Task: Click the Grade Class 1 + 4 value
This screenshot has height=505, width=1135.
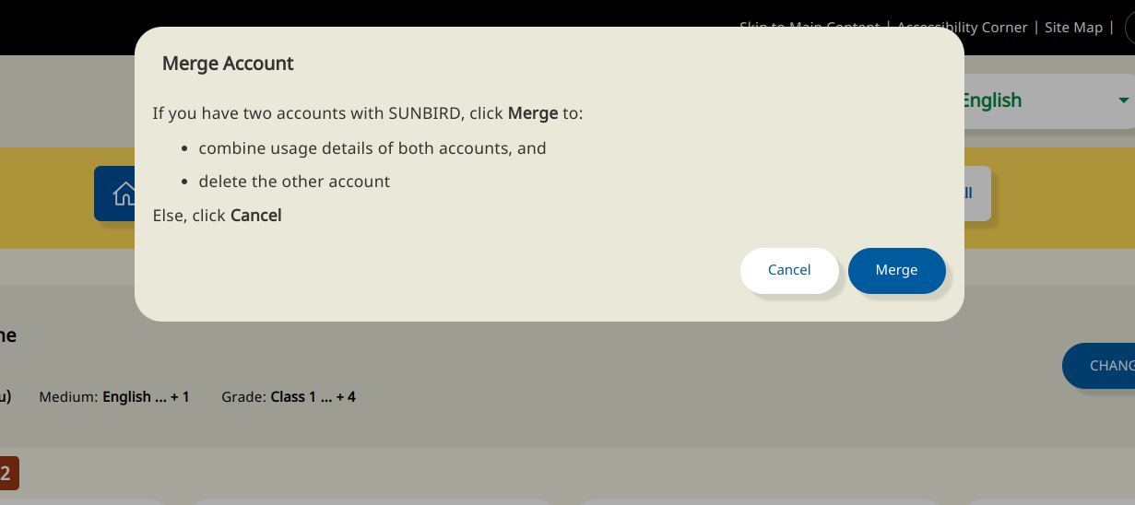Action: coord(313,397)
